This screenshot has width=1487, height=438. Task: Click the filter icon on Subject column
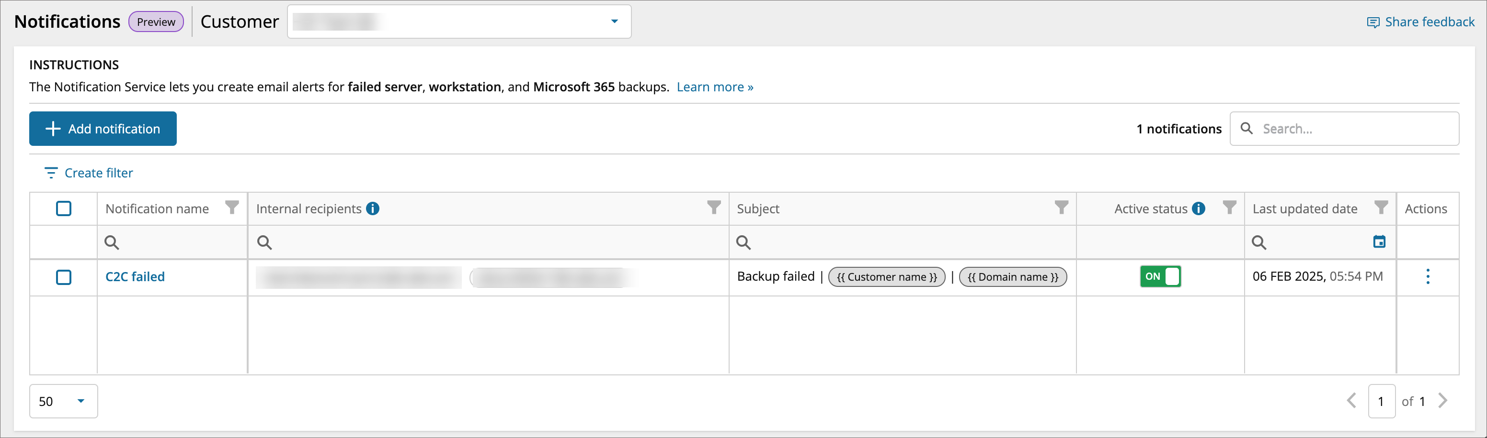pos(1061,208)
